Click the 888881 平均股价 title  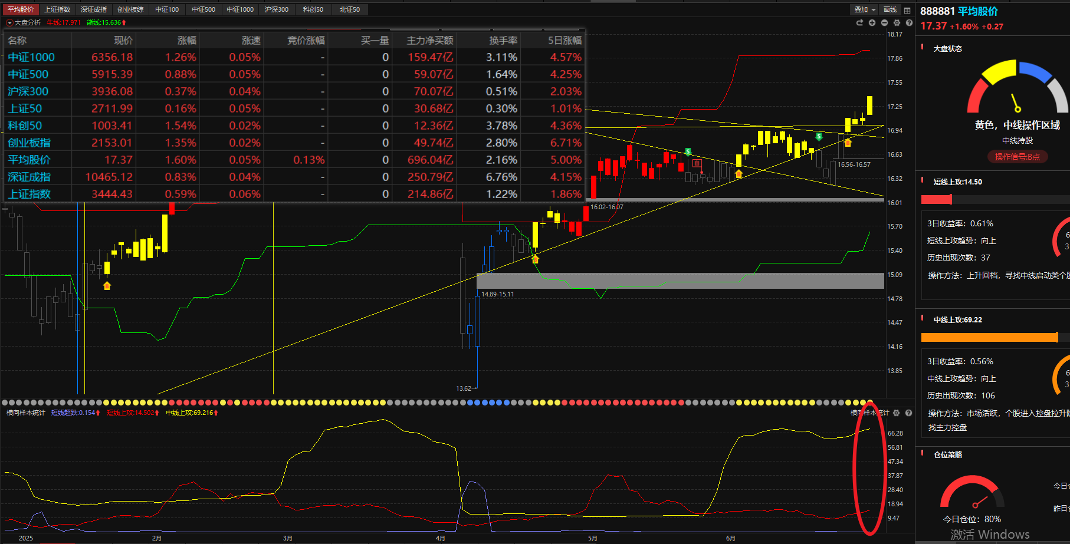(x=959, y=11)
